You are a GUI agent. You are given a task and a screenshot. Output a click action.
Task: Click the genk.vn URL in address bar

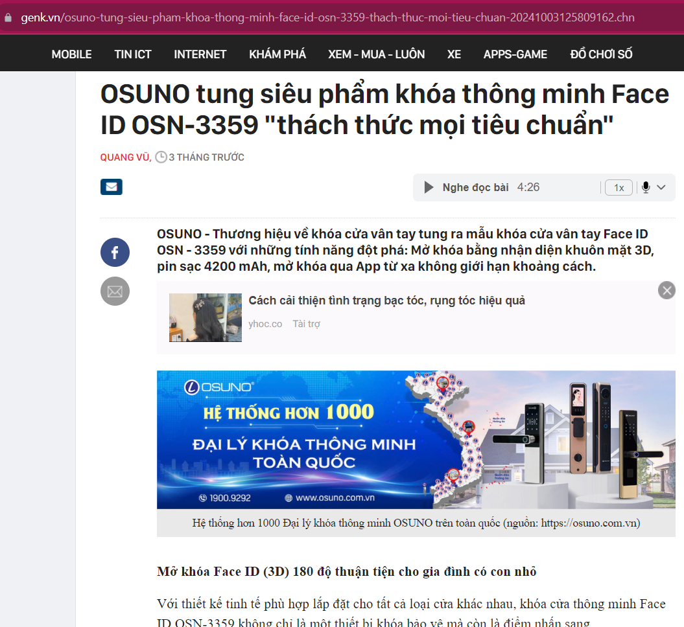327,17
